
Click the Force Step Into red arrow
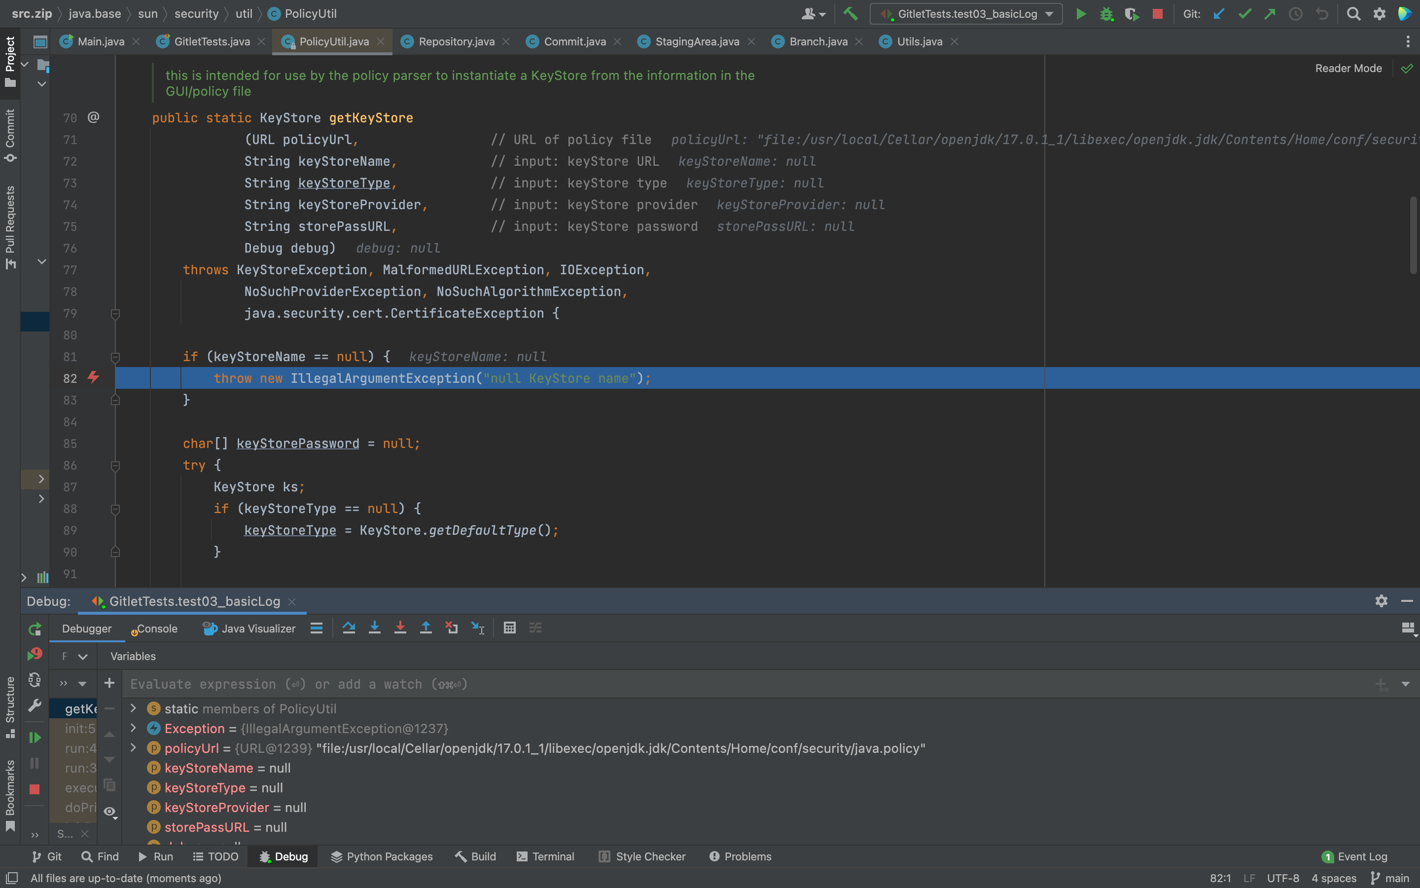(x=400, y=628)
